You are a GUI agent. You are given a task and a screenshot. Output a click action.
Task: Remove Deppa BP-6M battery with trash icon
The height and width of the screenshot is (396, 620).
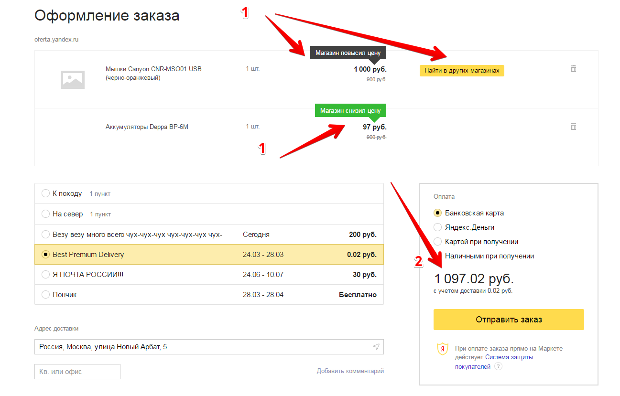(x=574, y=127)
